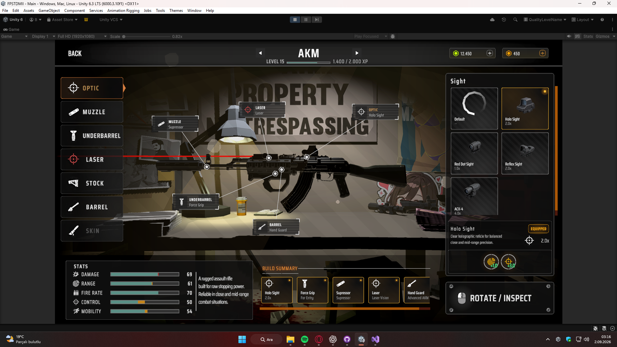Toggle Mute Audio in Game view
The width and height of the screenshot is (617, 347).
tap(569, 36)
